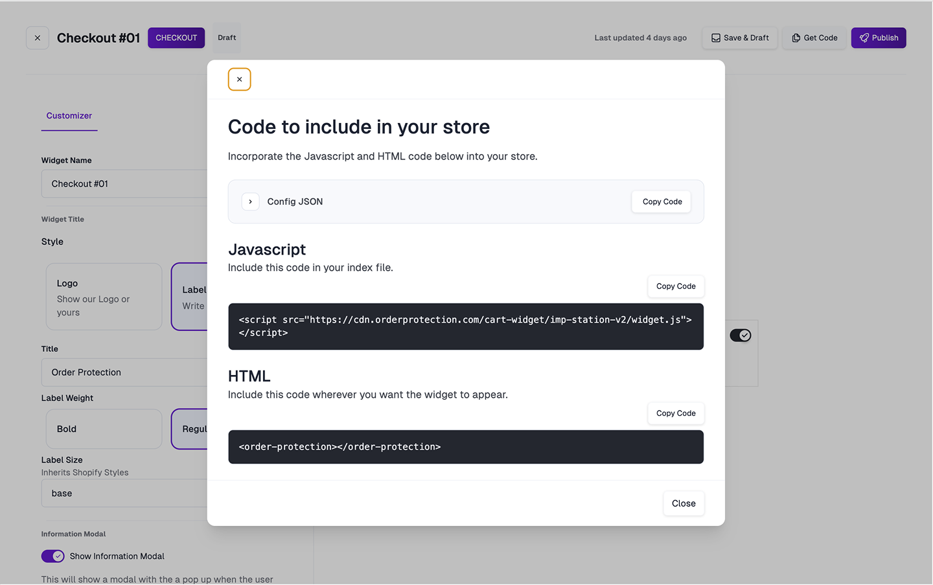Image resolution: width=933 pixels, height=585 pixels.
Task: Click the Last updated 4 days ago text
Action: pyautogui.click(x=640, y=38)
